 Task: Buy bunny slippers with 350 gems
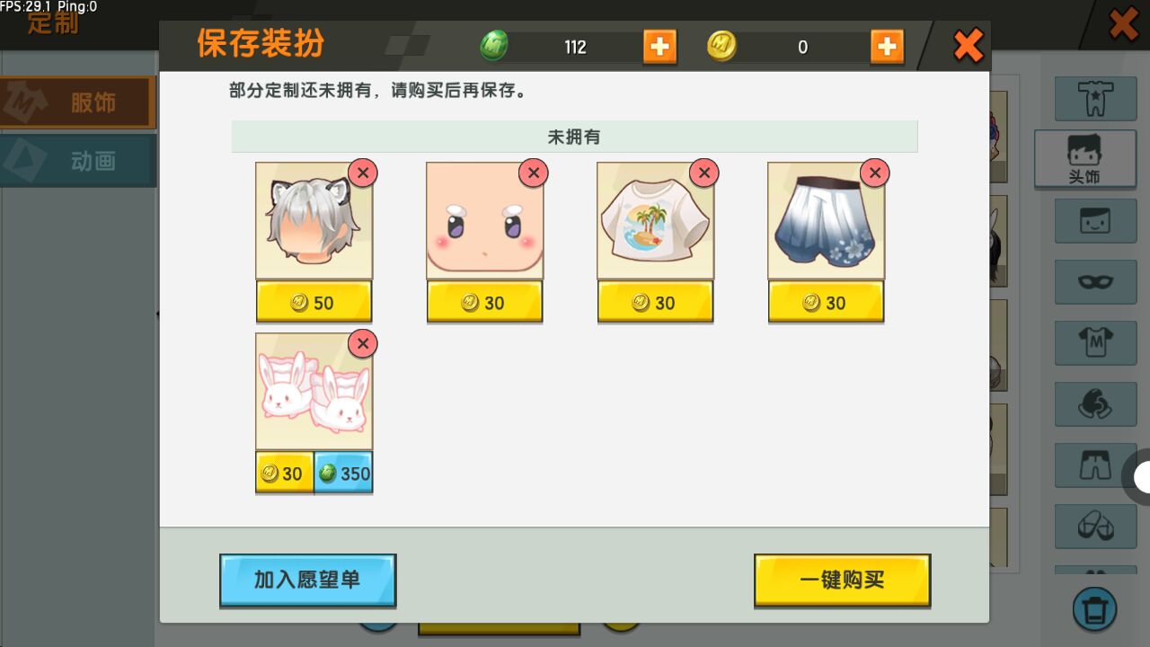(343, 473)
